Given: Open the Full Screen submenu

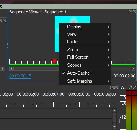Looking at the screenshot, I should click(85, 57).
